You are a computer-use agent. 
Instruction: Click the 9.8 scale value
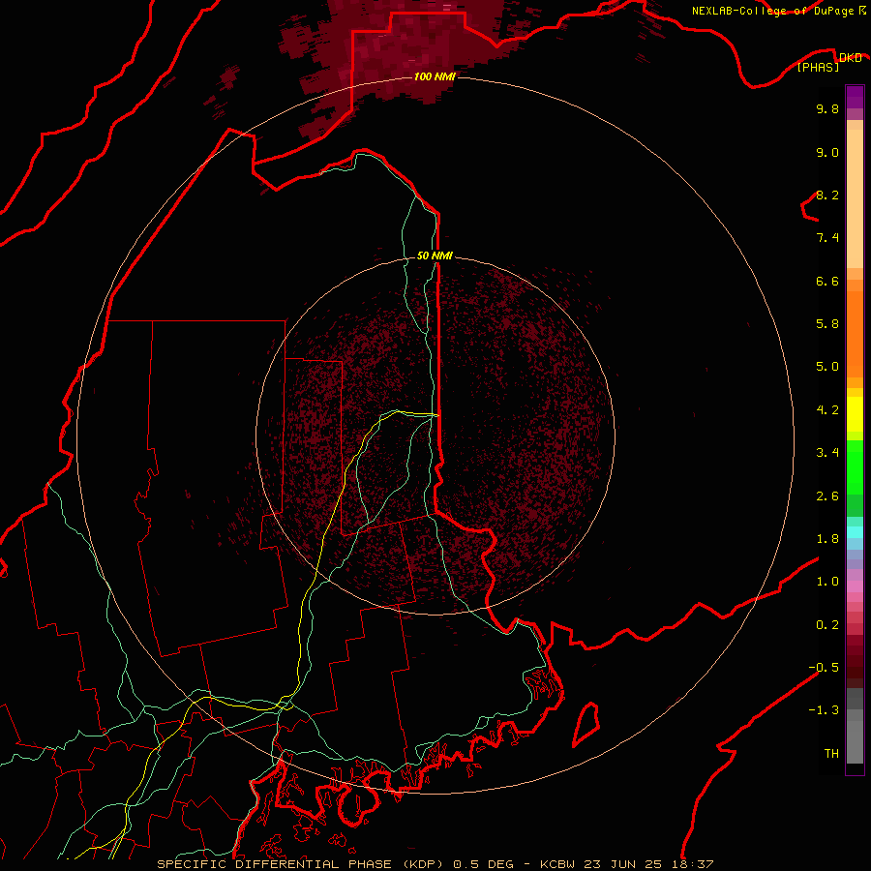pos(827,108)
